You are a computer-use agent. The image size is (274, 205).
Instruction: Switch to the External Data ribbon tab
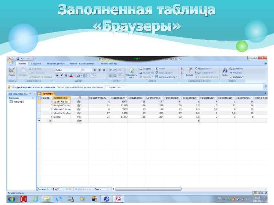point(56,64)
